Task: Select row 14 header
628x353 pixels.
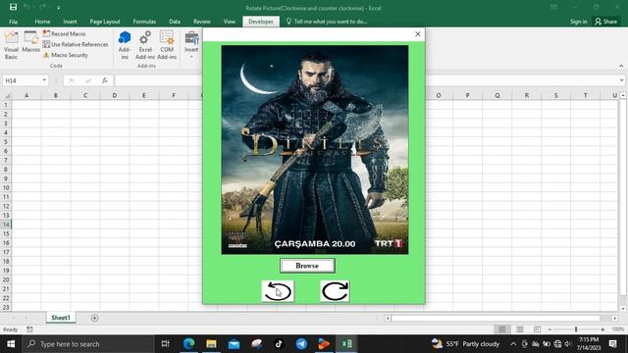Action: 6,225
